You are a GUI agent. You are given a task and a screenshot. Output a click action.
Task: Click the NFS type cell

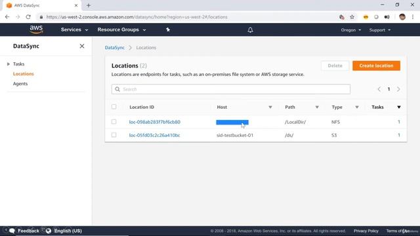[x=335, y=122]
